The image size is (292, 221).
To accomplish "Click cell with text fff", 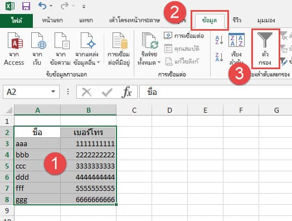I will (x=37, y=188).
